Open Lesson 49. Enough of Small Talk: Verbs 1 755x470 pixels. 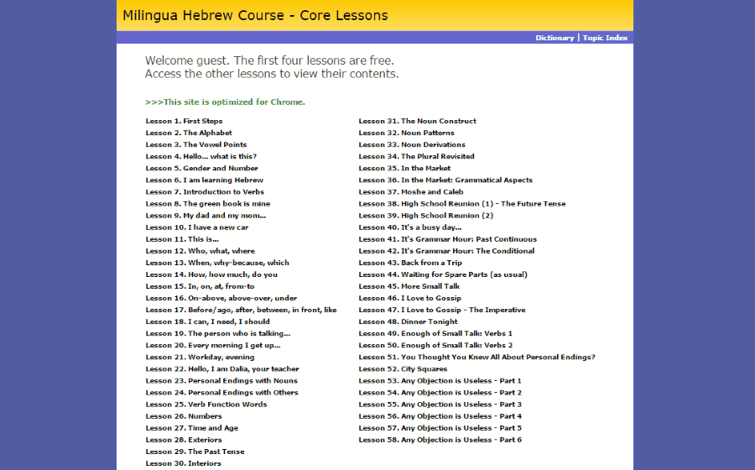point(435,333)
